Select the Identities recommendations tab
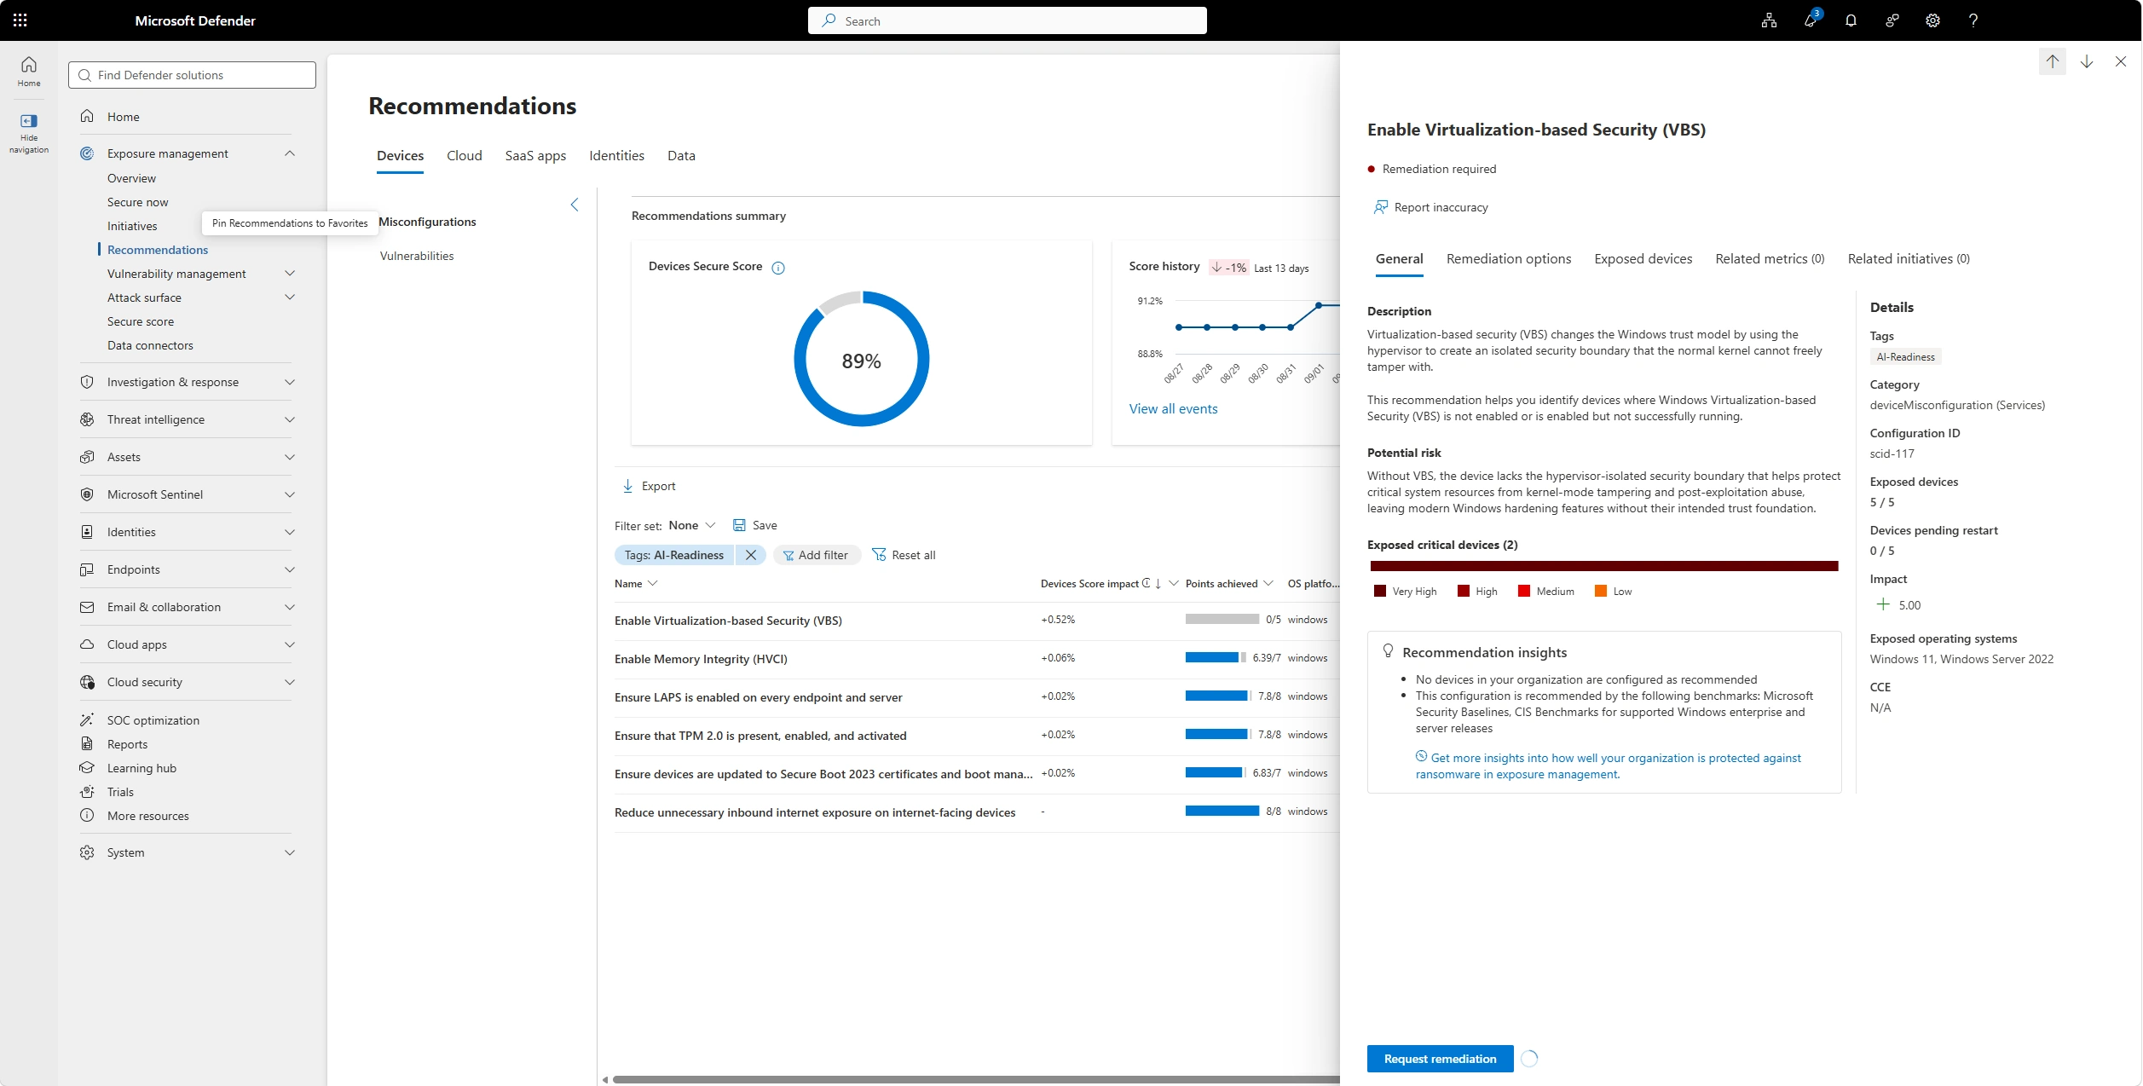The image size is (2143, 1086). 616,155
